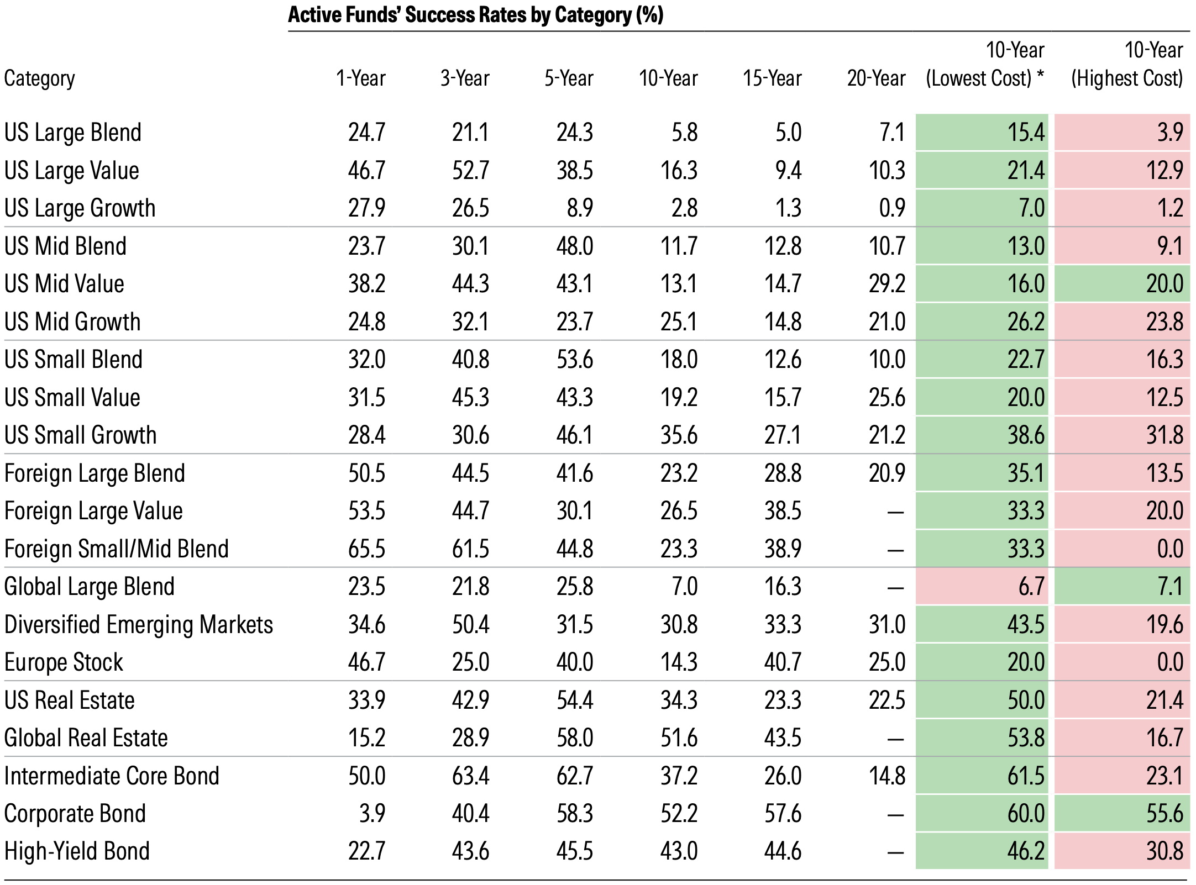Select the 20-Year column header
This screenshot has height=885, width=1196.
coord(876,78)
